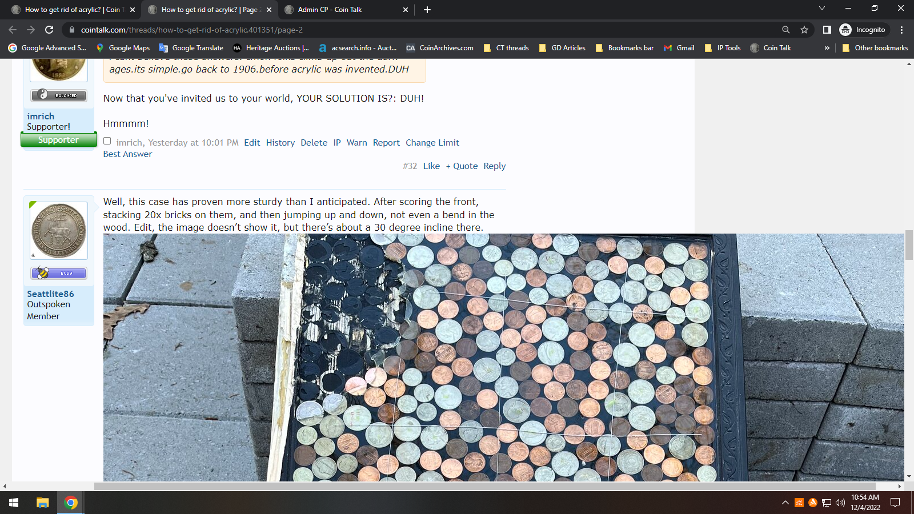The image size is (914, 514).
Task: Open the Chrome side panel icon
Action: [x=827, y=30]
